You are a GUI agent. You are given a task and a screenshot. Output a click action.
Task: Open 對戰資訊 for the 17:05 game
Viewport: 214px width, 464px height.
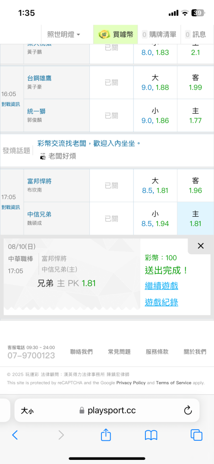pos(11,207)
